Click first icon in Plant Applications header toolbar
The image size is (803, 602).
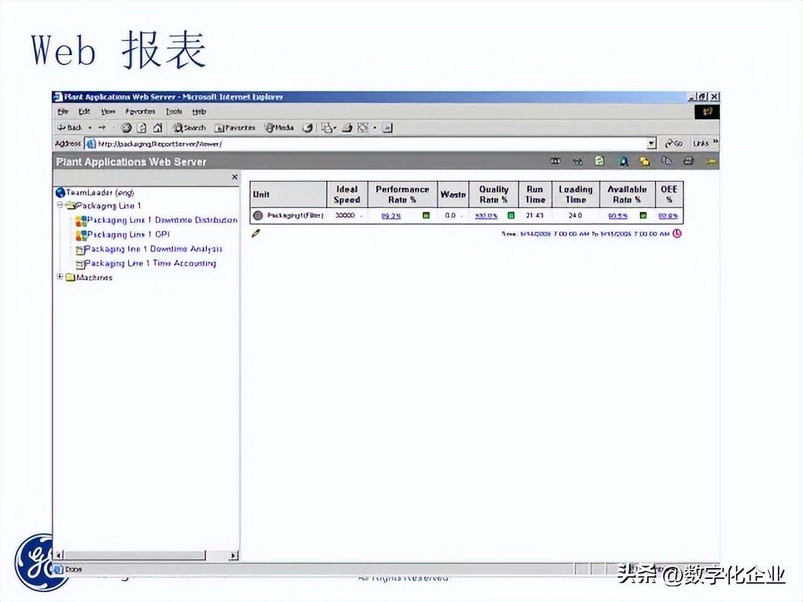tap(555, 161)
